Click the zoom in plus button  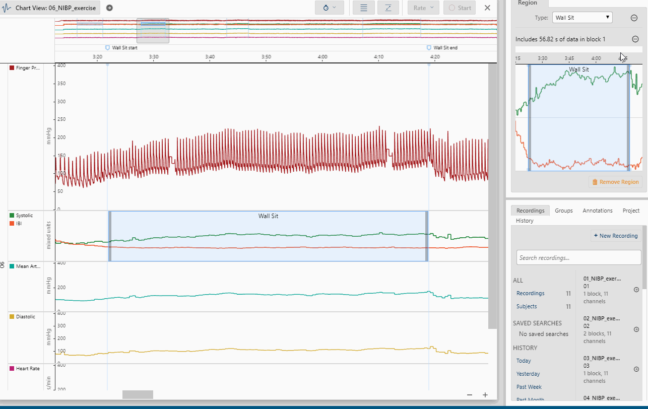[x=485, y=395]
